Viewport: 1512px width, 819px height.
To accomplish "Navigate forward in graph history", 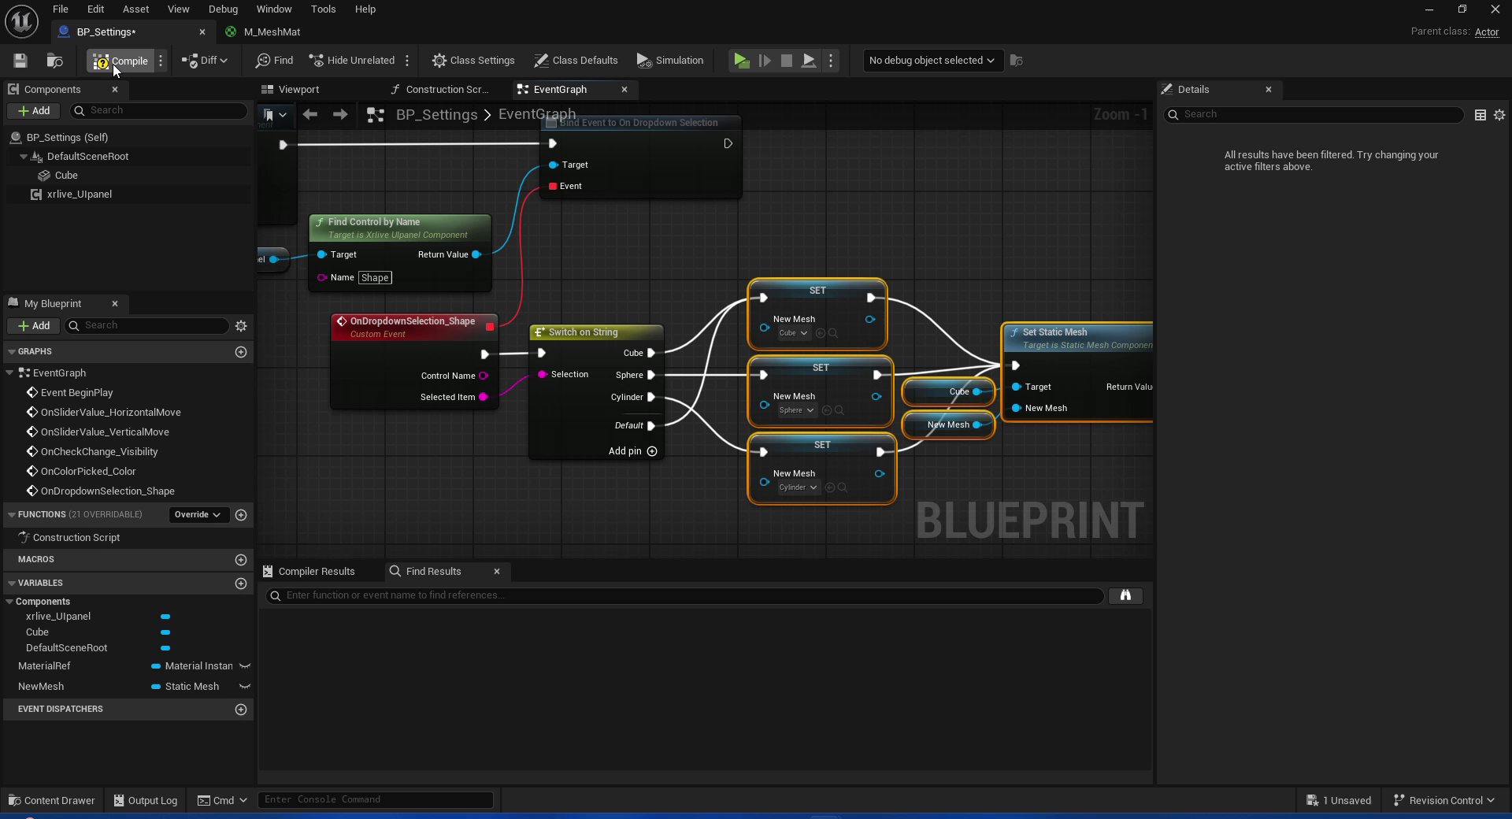I will click(340, 115).
